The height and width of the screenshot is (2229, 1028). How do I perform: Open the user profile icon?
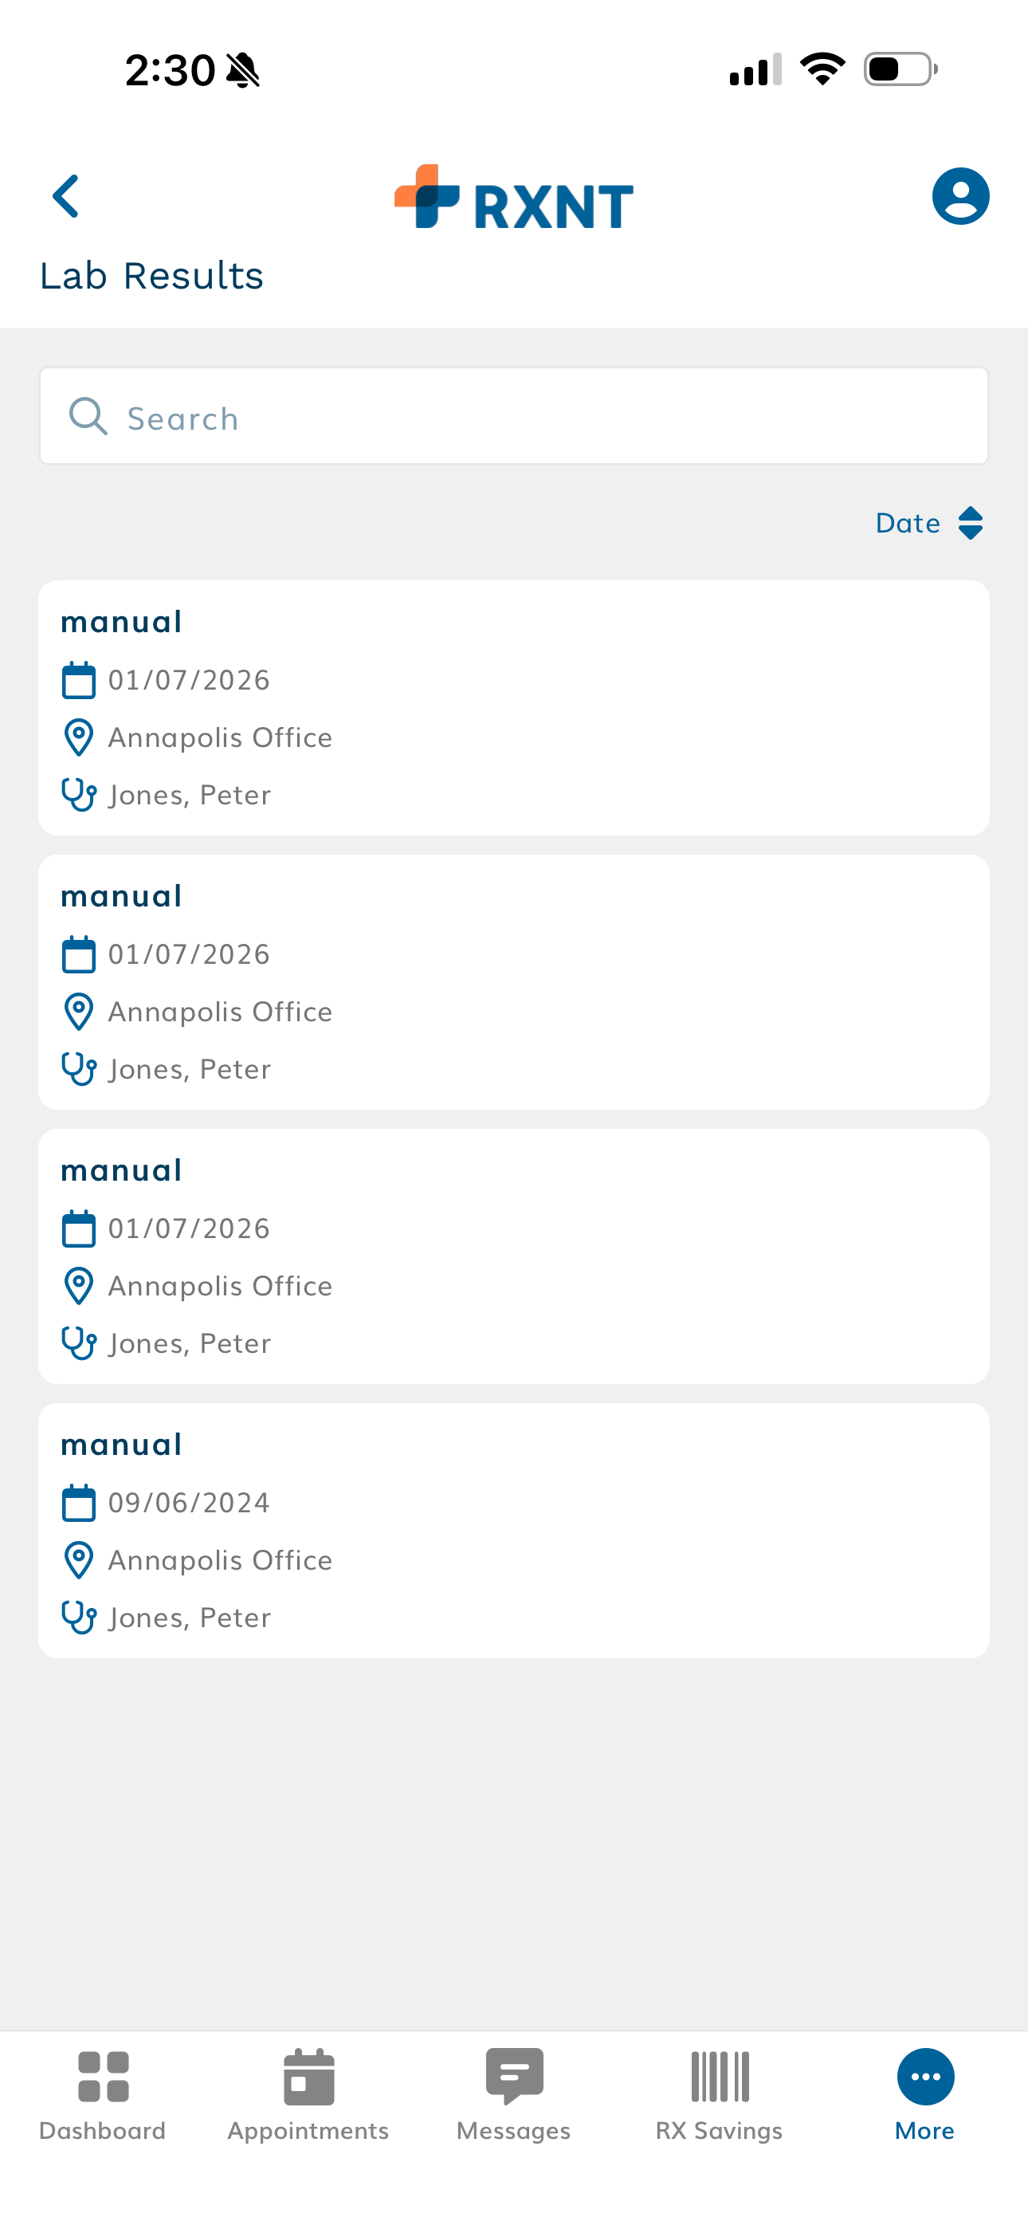960,196
